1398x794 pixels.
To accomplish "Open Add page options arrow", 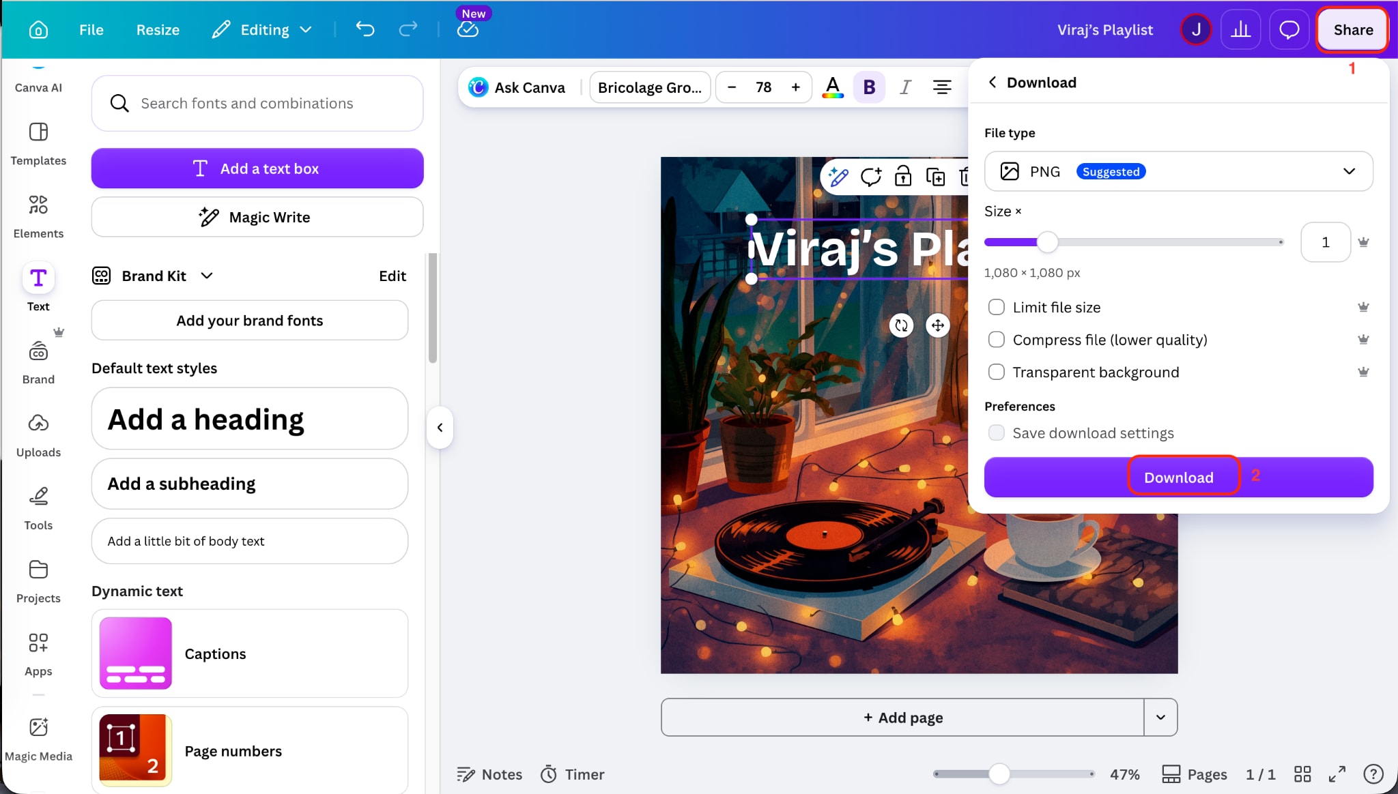I will [x=1160, y=717].
